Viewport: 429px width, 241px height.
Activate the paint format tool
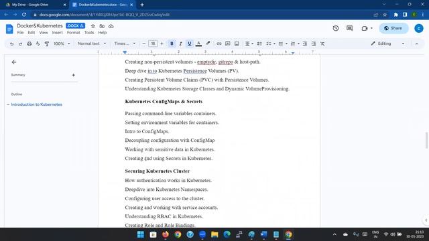pyautogui.click(x=47, y=44)
